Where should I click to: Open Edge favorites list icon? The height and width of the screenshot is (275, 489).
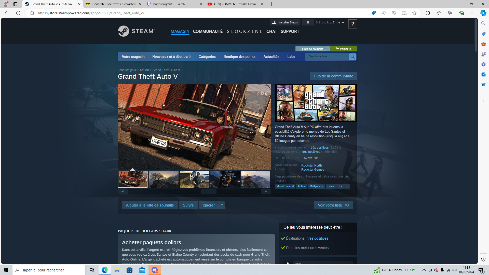click(439, 13)
